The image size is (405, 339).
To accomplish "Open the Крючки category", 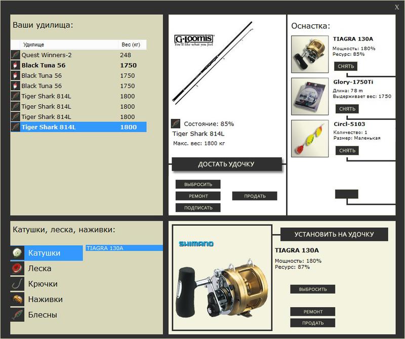I will click(x=43, y=284).
